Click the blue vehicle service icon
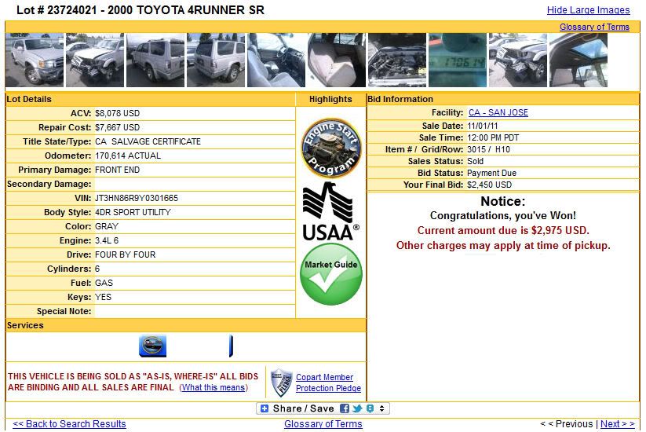 coord(153,346)
